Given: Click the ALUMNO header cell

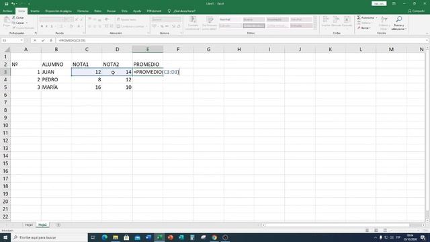Looking at the screenshot, I should 56,65.
